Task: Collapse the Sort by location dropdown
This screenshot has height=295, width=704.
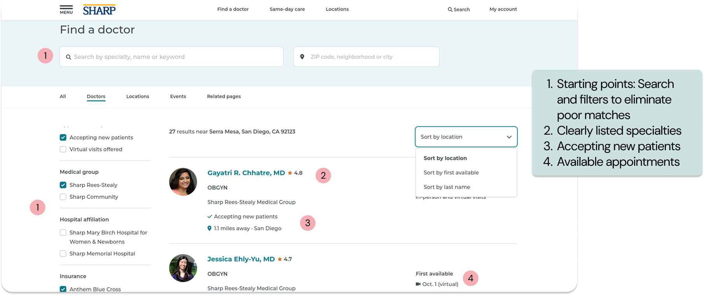Action: pos(466,137)
